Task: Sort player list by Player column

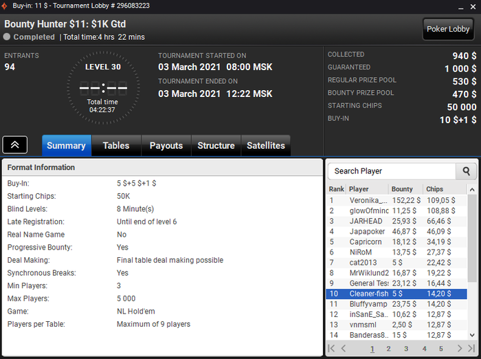Action: 367,189
